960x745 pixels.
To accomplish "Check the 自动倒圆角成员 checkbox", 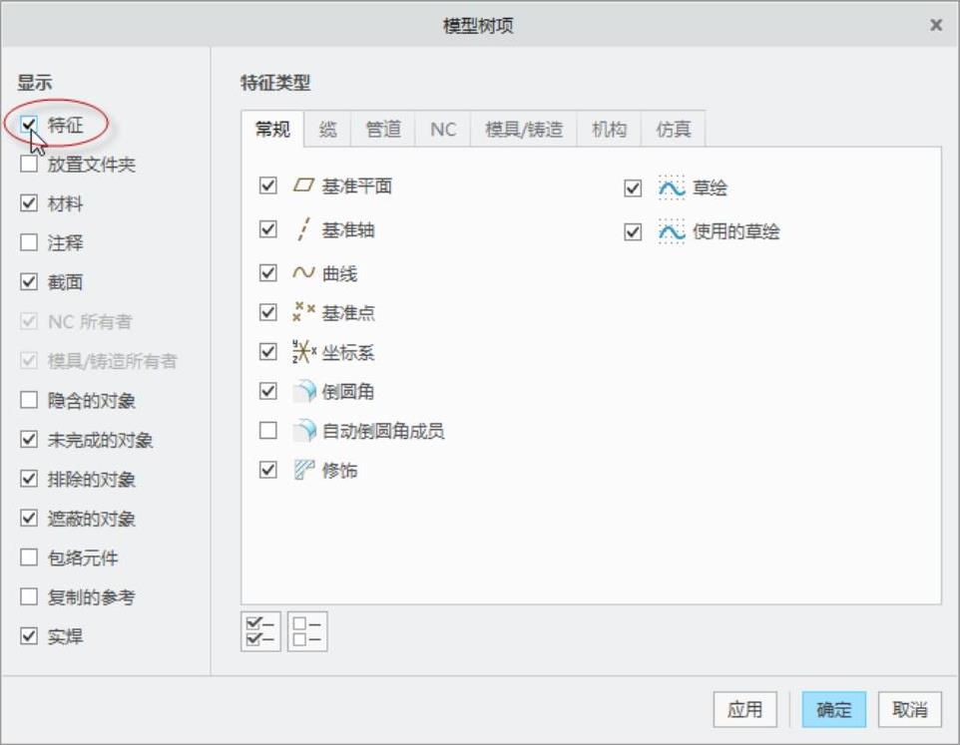I will [x=267, y=431].
